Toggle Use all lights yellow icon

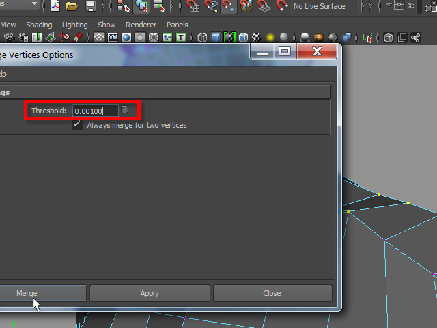click(270, 38)
